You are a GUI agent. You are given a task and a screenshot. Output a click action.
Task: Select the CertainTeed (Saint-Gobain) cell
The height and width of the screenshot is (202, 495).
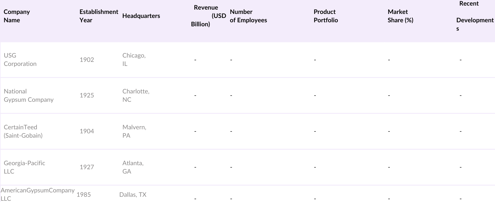23,131
